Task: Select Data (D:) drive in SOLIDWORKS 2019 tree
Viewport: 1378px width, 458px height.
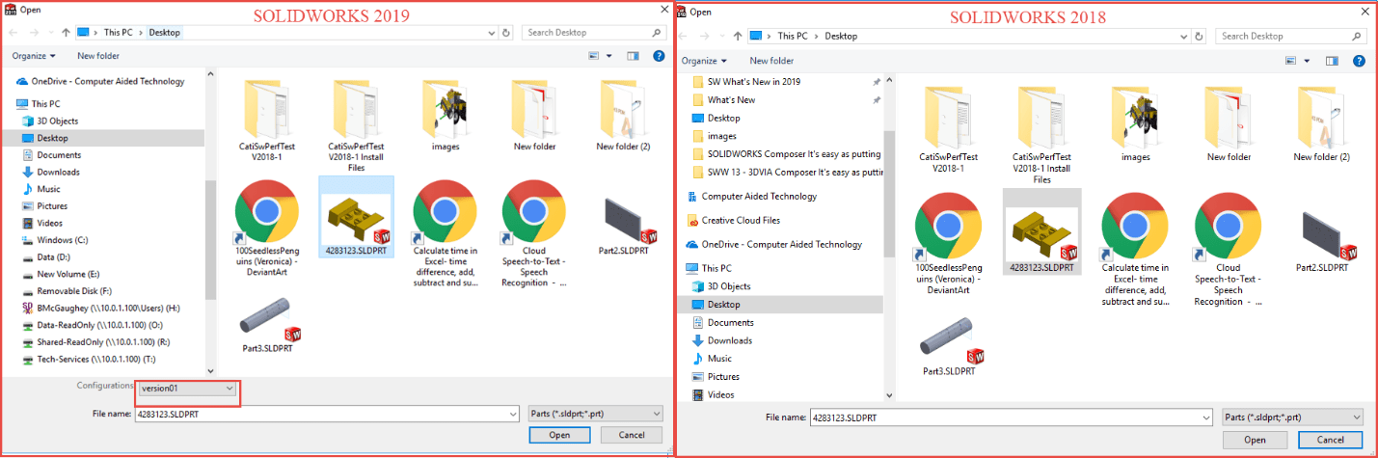Action: (x=53, y=257)
